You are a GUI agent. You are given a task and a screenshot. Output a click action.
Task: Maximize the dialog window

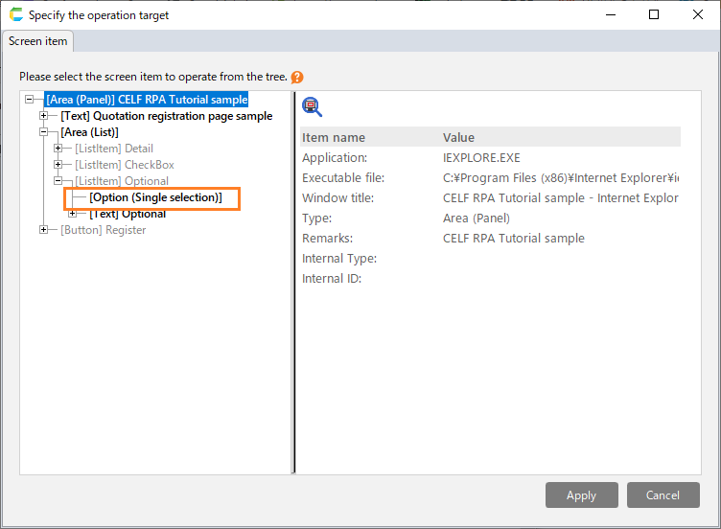(x=654, y=15)
